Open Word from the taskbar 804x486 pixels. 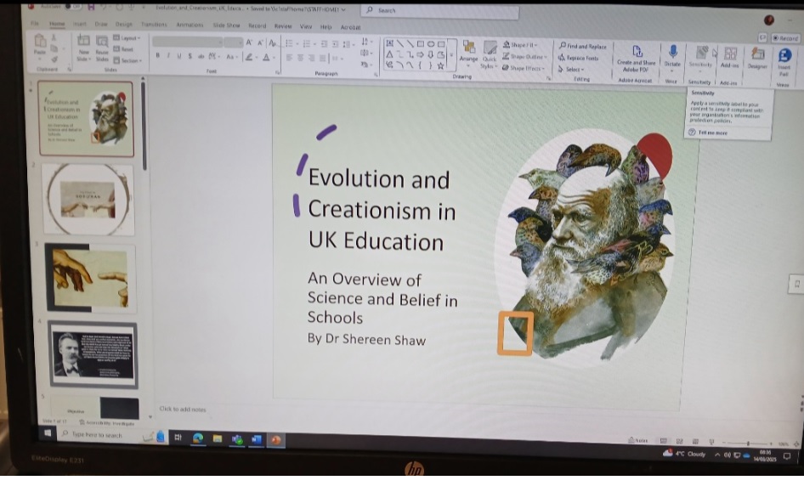pyautogui.click(x=257, y=439)
